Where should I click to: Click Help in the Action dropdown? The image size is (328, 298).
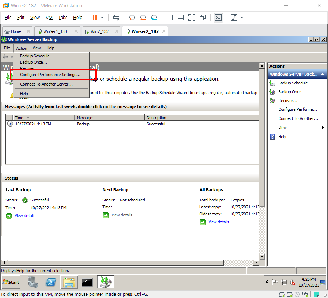(x=52, y=94)
